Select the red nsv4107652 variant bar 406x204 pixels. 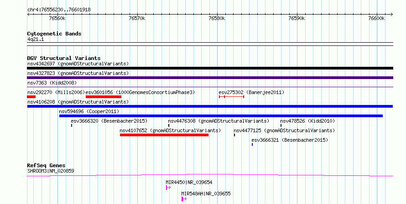coord(164,135)
